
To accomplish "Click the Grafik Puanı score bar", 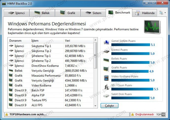I will click(x=130, y=71).
